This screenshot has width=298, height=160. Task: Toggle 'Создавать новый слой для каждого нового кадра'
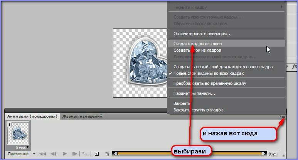[223, 67]
